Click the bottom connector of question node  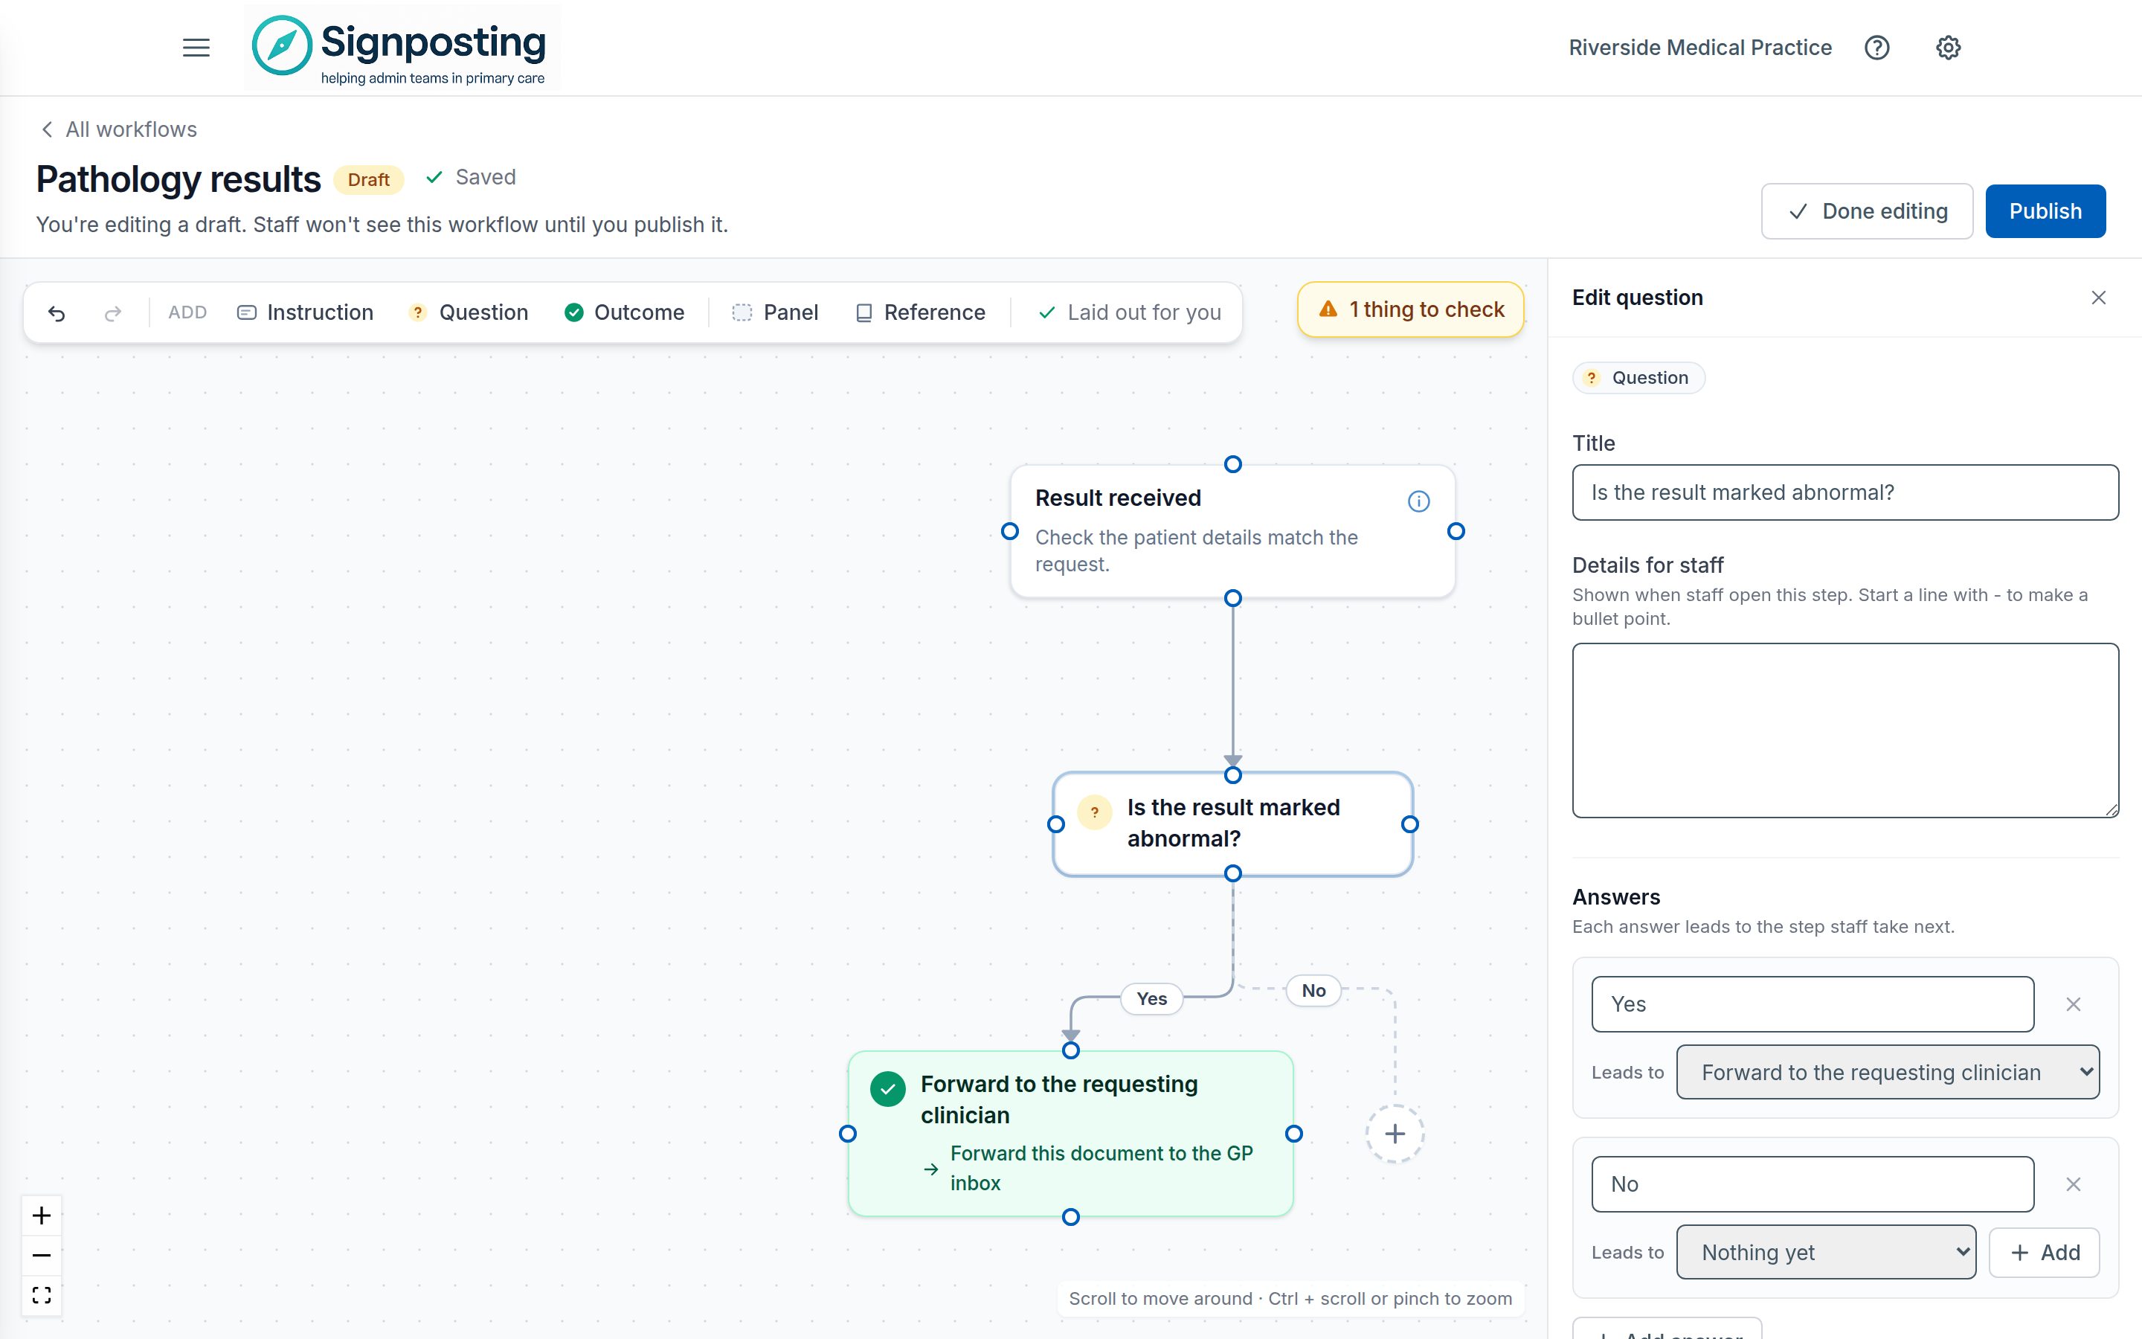click(x=1232, y=874)
